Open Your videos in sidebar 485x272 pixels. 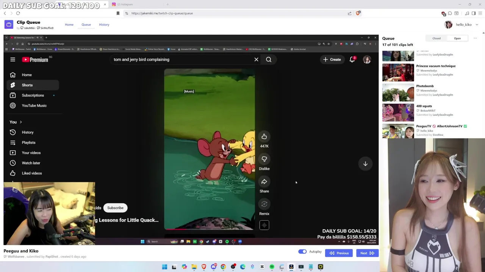tap(33, 153)
